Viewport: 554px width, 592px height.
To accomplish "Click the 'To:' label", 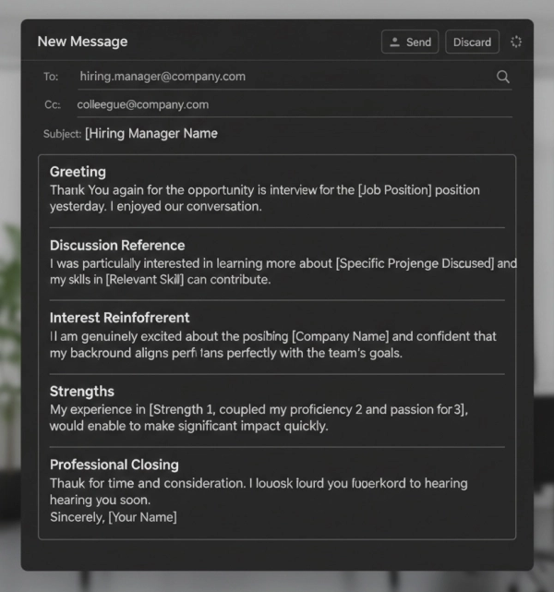I will point(51,77).
